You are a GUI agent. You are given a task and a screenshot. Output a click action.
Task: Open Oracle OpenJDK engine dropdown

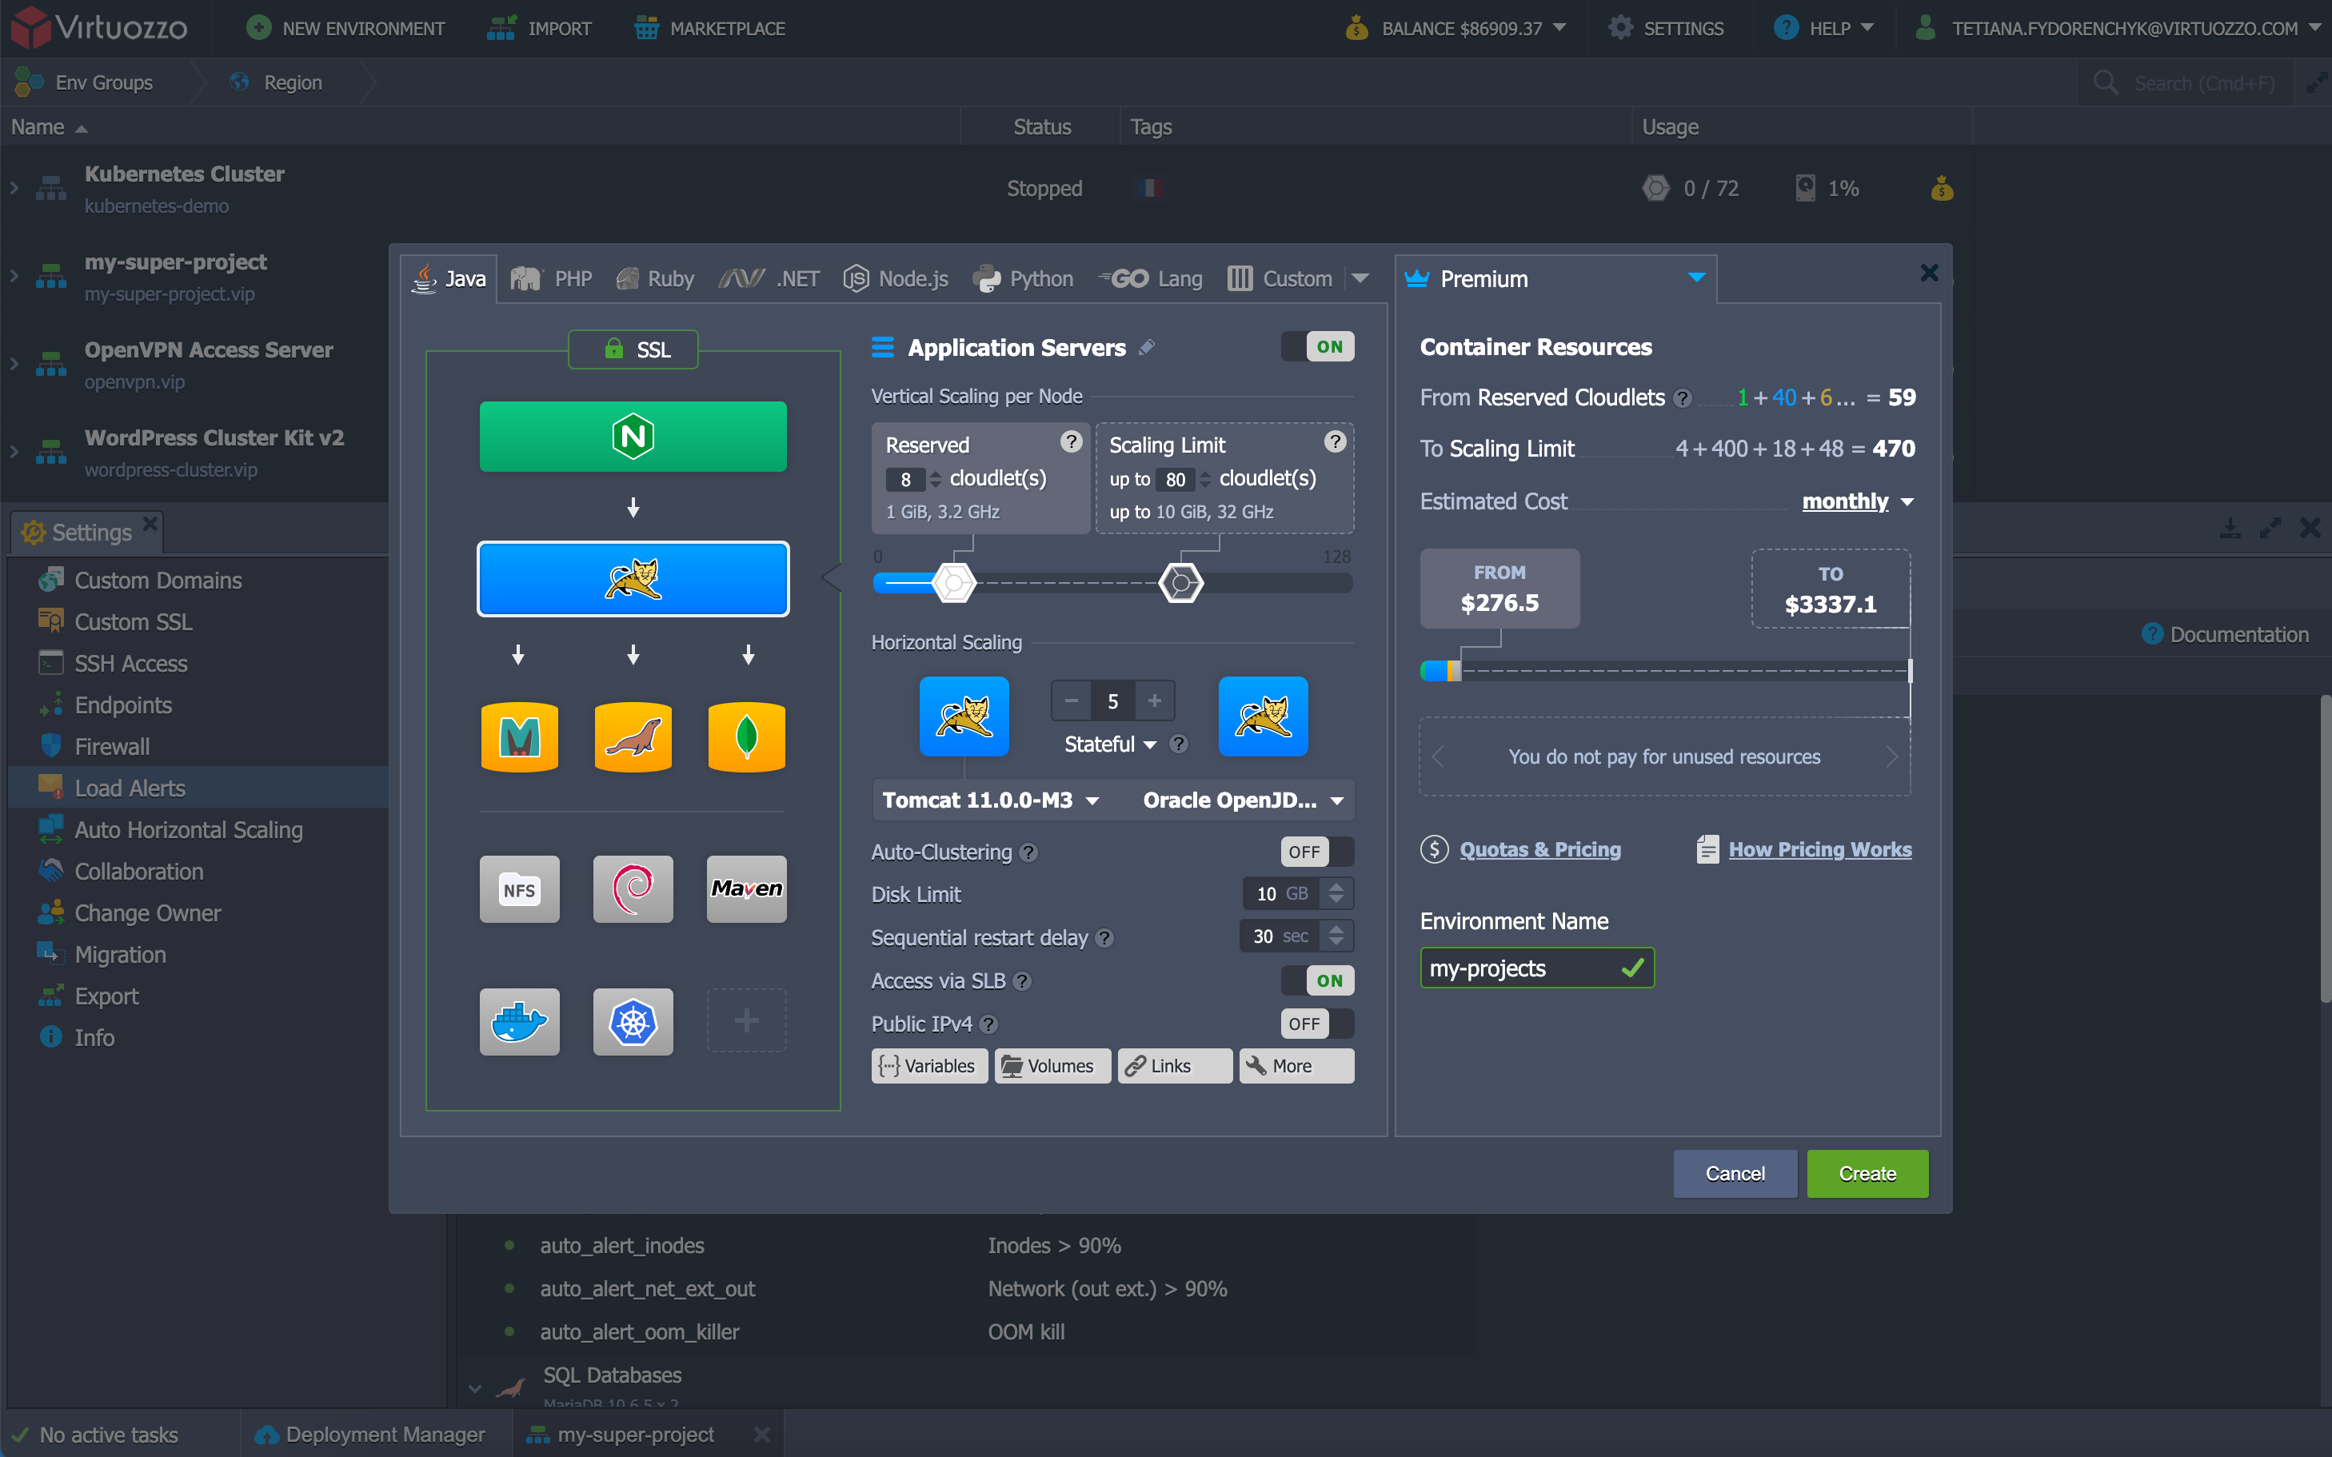tap(1243, 800)
